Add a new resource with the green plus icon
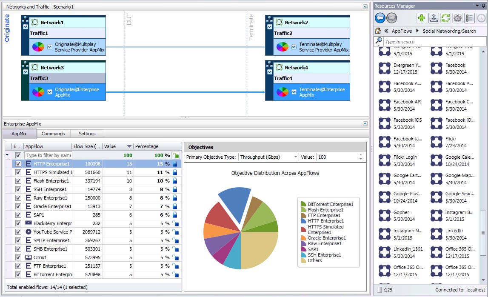This screenshot has height=297, width=488. [421, 18]
